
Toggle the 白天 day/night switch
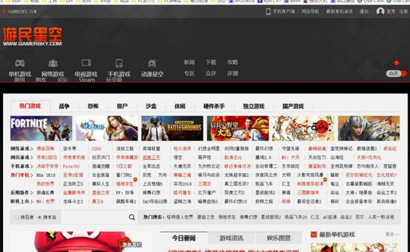396,73
